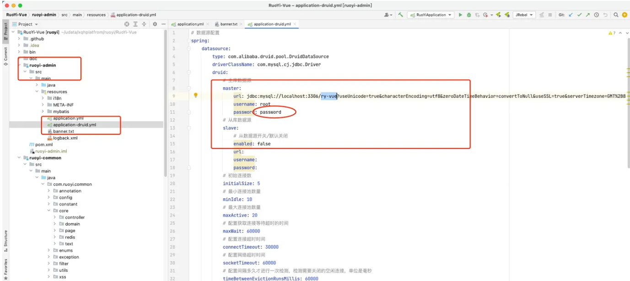The height and width of the screenshot is (281, 630).
Task: Expand the i18n folder
Action: coord(43,98)
